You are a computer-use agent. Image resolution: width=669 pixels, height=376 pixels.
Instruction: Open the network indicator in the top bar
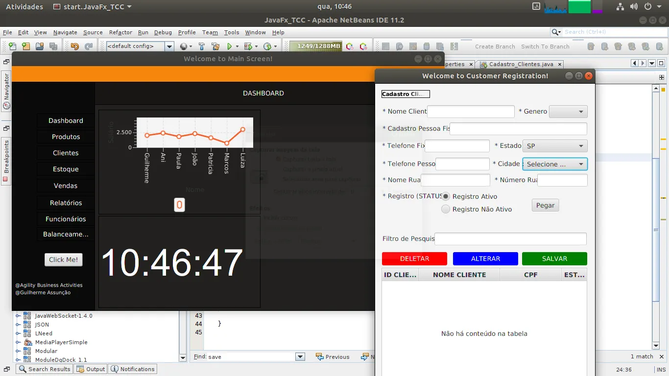pyautogui.click(x=620, y=7)
